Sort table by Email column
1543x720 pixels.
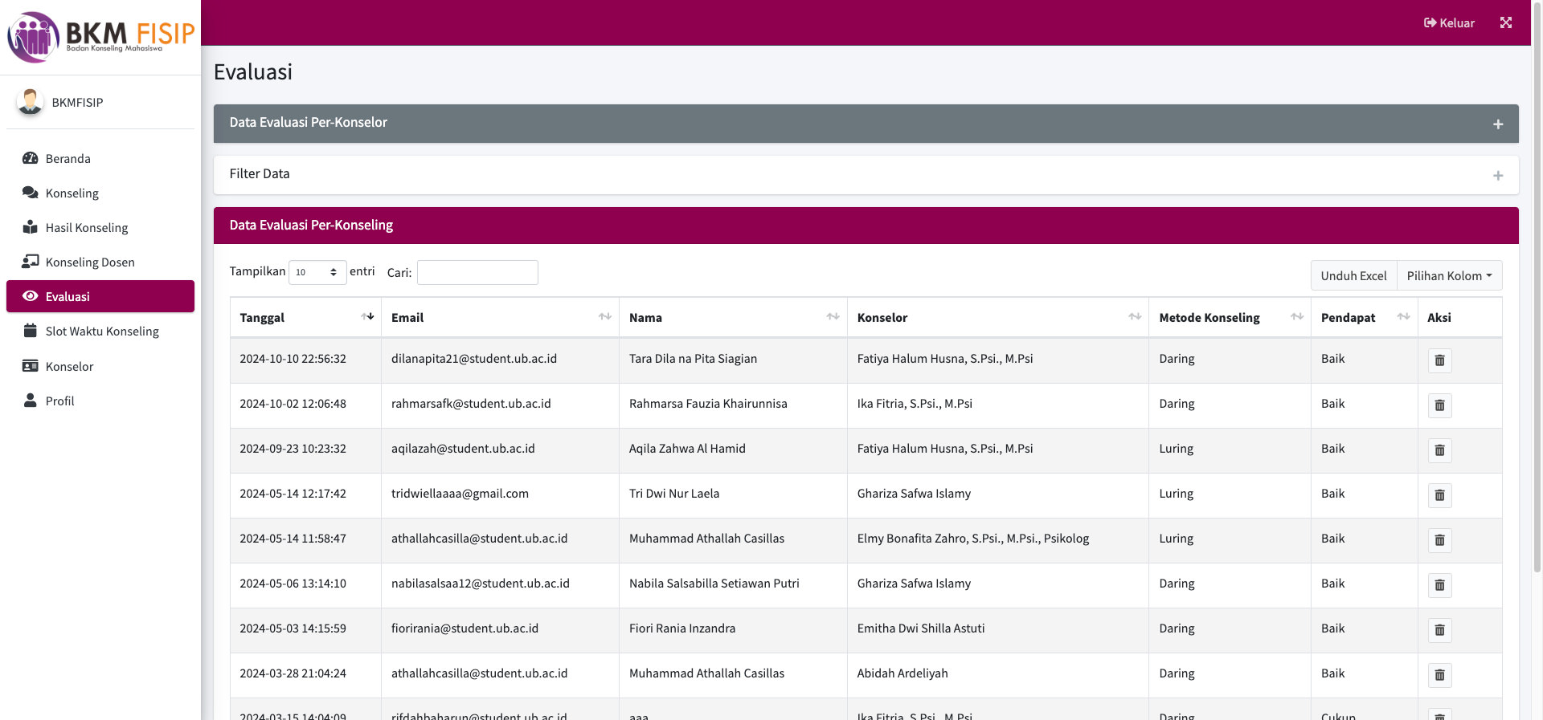[x=500, y=318]
